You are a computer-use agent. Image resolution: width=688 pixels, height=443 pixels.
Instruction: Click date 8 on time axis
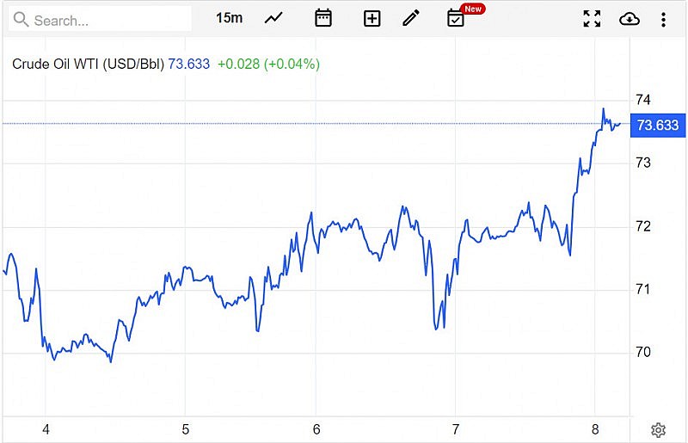click(595, 429)
